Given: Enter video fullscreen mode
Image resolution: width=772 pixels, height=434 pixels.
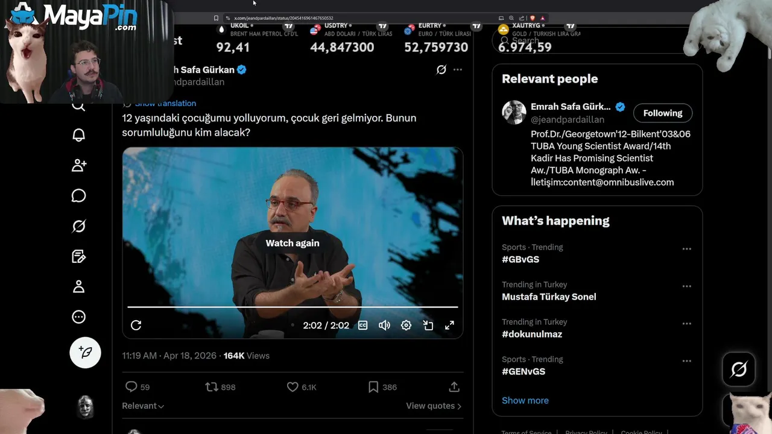Looking at the screenshot, I should (450, 325).
